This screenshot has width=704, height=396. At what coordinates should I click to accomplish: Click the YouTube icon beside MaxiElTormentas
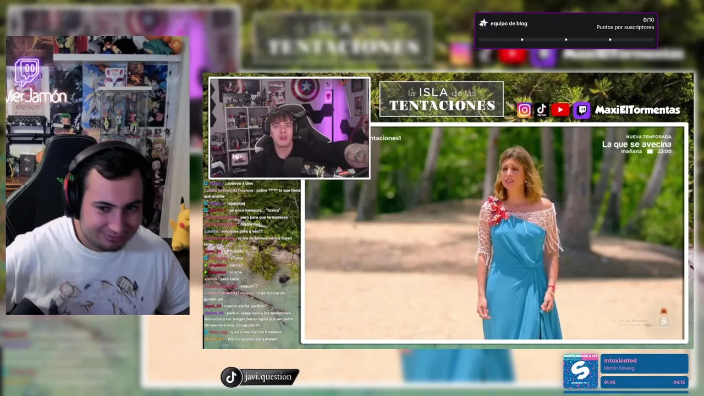560,110
